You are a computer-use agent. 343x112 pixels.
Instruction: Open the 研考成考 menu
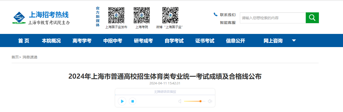pos(143,41)
